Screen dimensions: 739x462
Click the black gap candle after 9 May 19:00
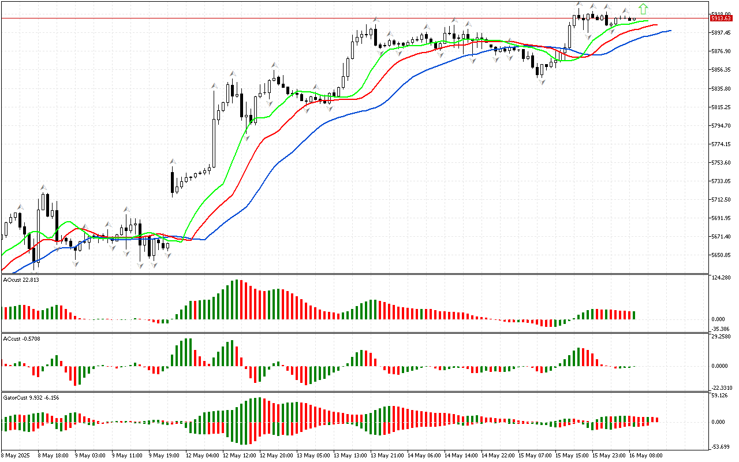point(172,182)
